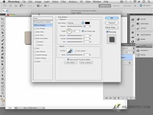The height and width of the screenshot is (115, 153).
Task: Enable the Satin style checkbox
Action: tap(35, 48)
